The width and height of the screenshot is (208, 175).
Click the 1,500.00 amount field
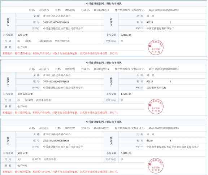point(126,94)
